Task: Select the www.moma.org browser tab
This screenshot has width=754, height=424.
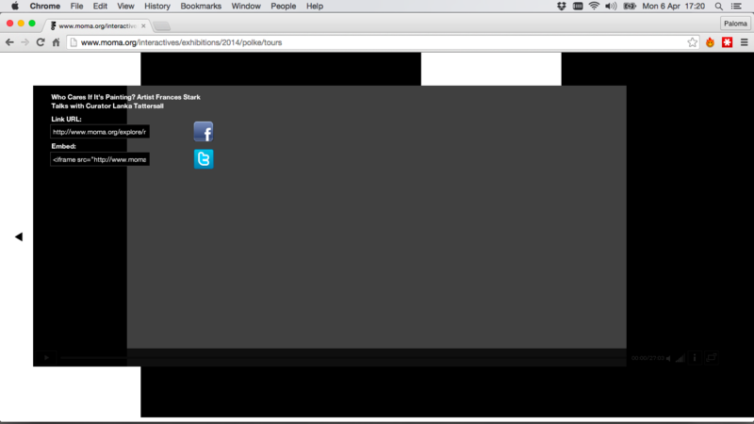Action: coord(96,26)
